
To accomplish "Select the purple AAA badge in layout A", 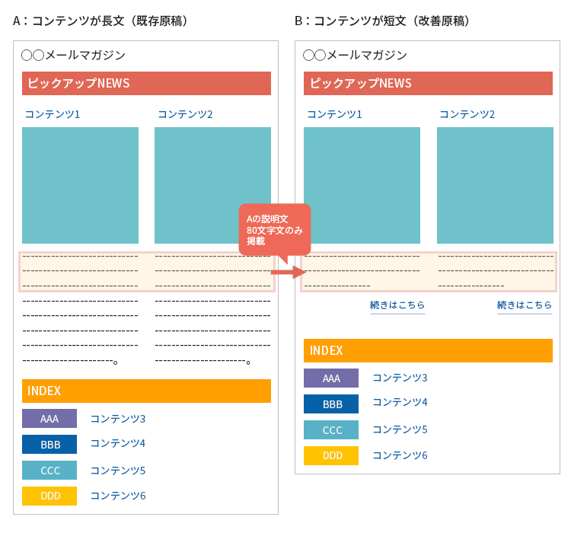I will [x=49, y=419].
